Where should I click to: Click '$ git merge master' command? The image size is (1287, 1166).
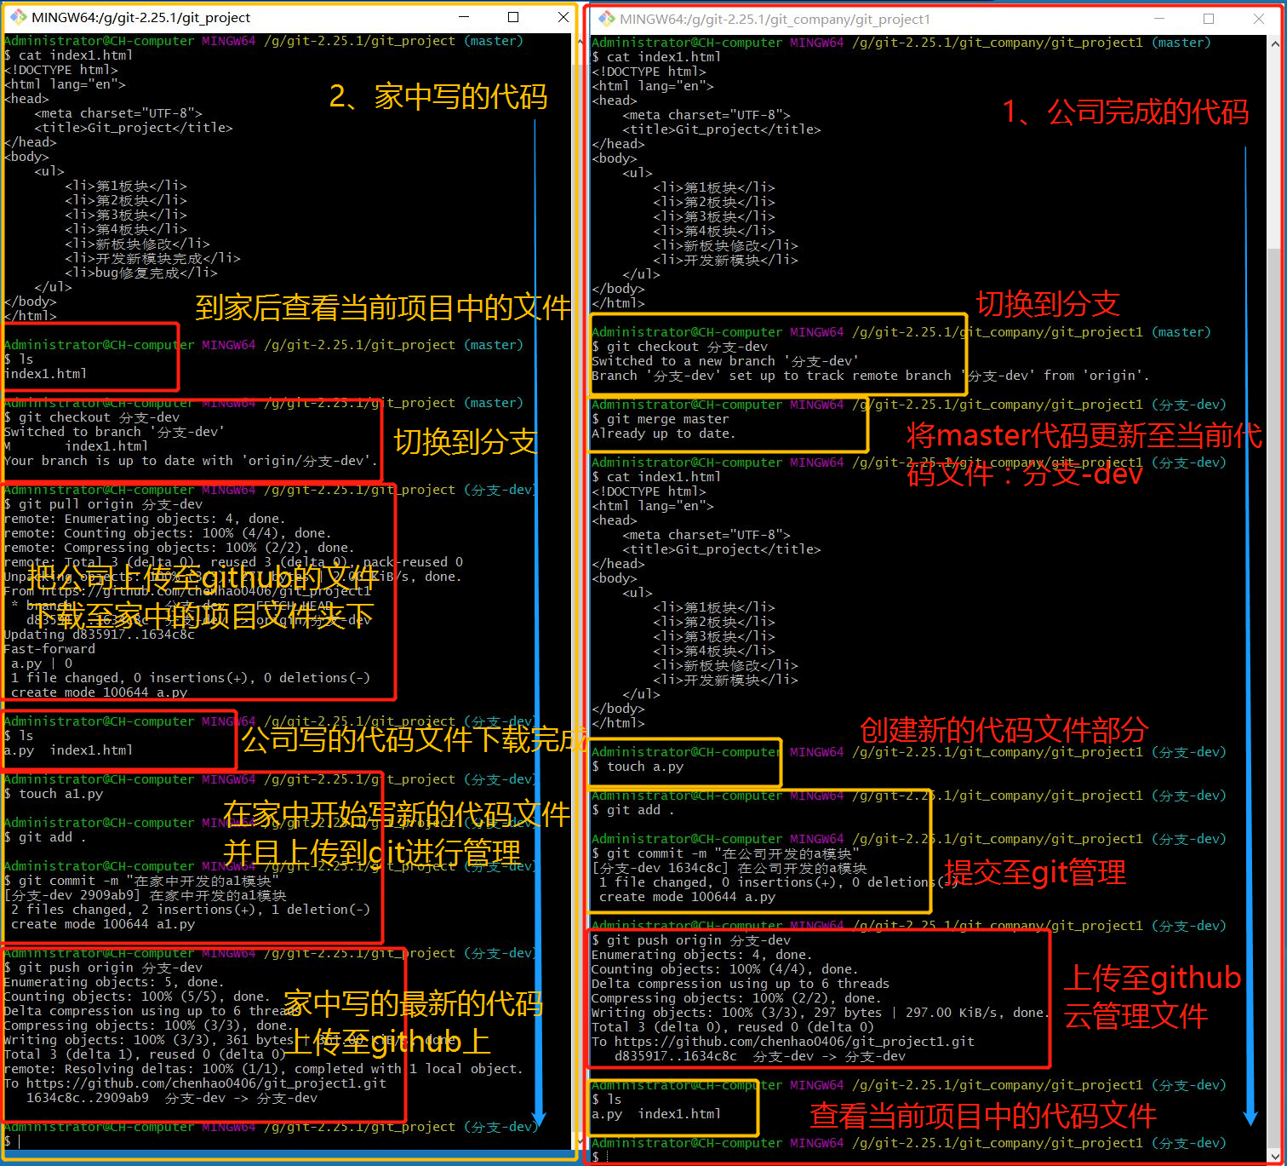(x=661, y=419)
